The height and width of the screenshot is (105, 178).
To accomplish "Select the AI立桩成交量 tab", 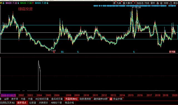I will (42, 99).
